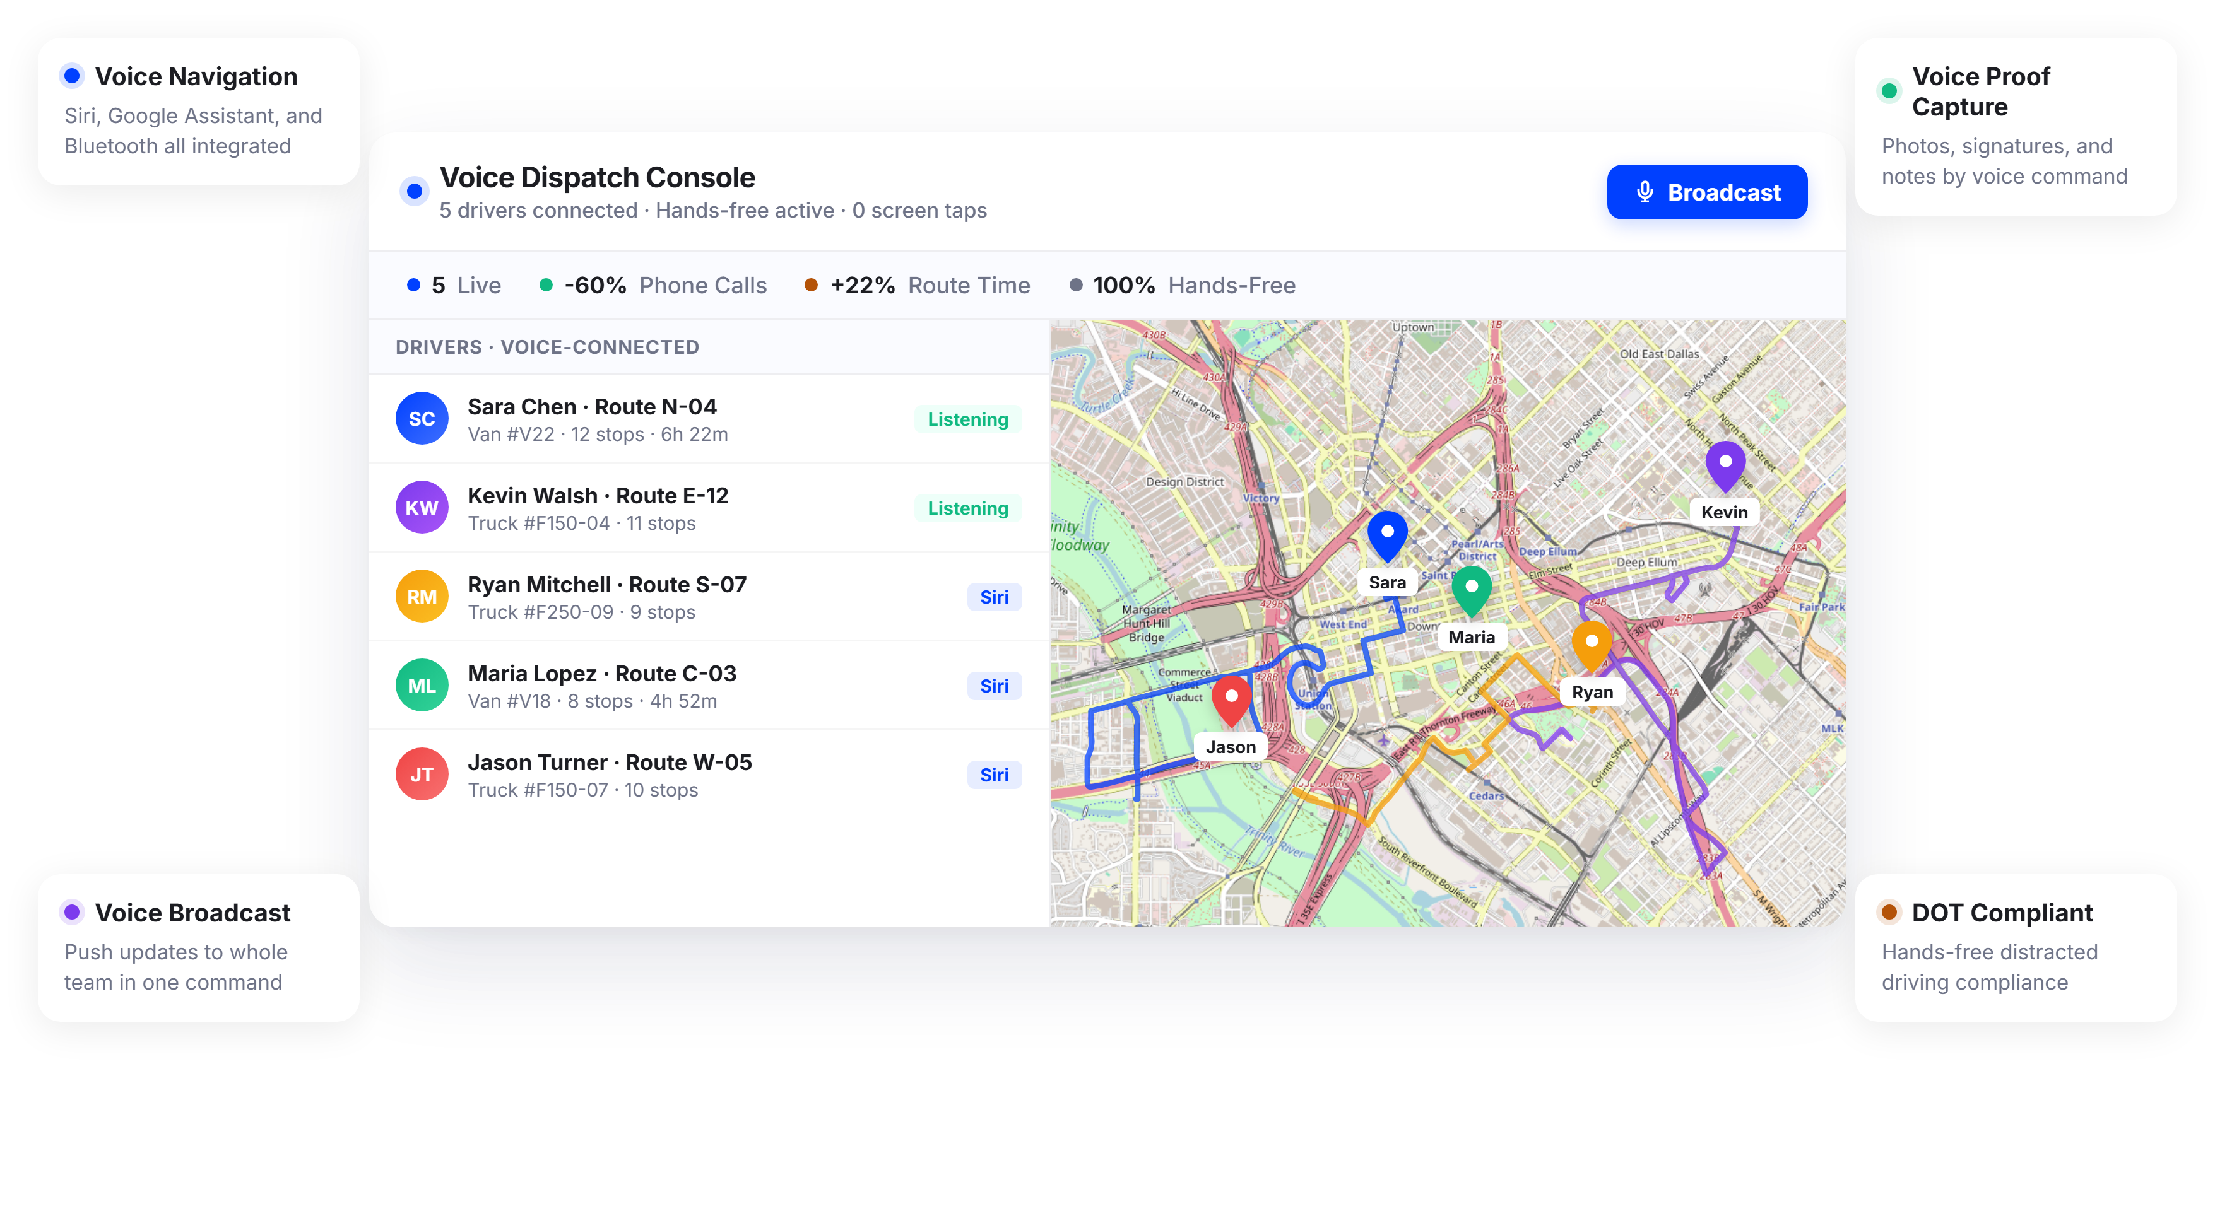
Task: Open the Sara Chen · Route N-04 row
Action: pos(709,419)
